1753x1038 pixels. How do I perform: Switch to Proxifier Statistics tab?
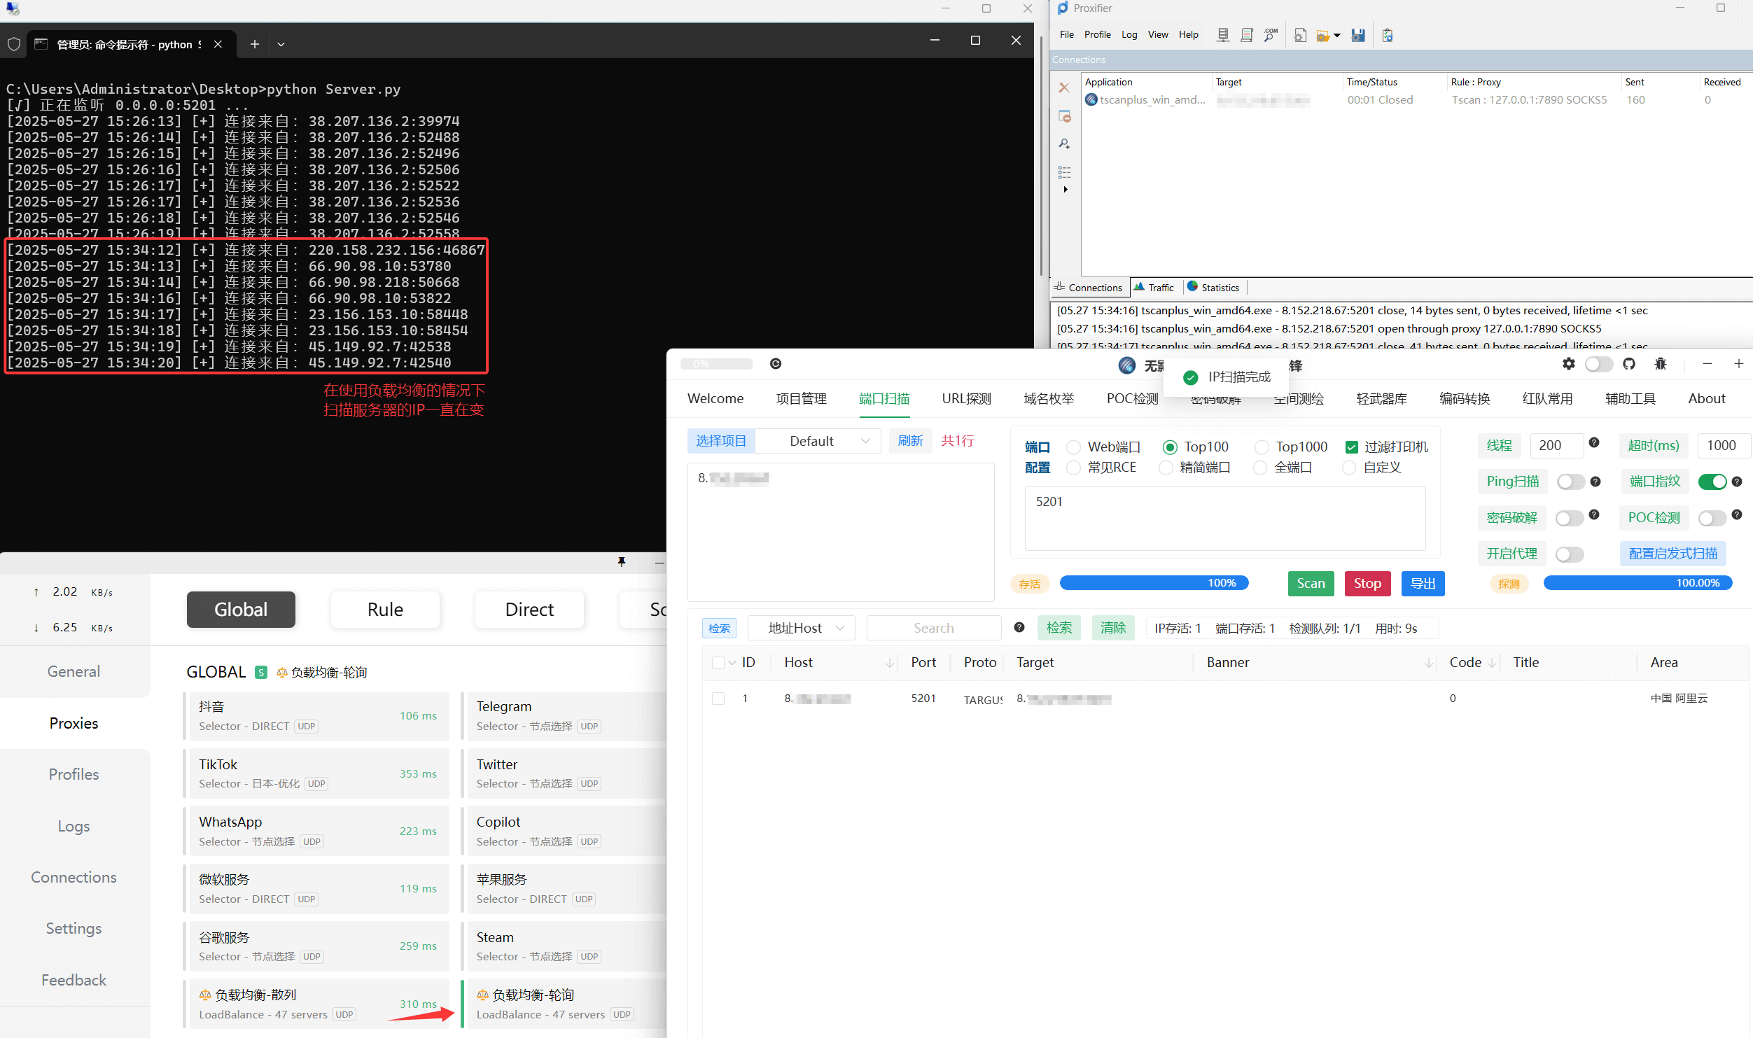(x=1213, y=288)
